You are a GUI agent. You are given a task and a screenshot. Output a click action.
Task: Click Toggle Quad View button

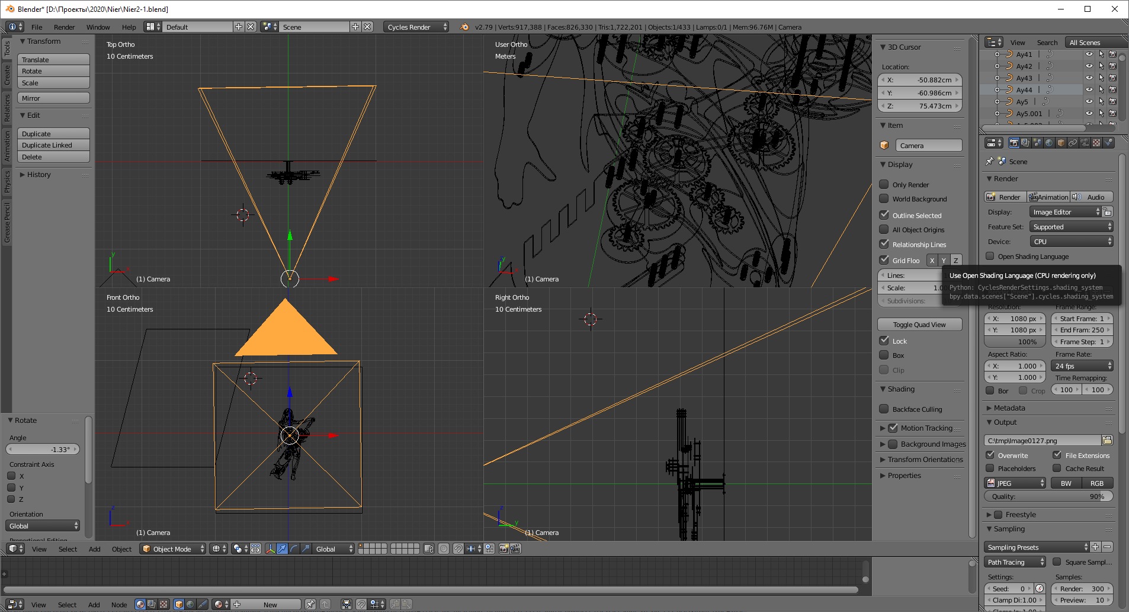click(919, 324)
